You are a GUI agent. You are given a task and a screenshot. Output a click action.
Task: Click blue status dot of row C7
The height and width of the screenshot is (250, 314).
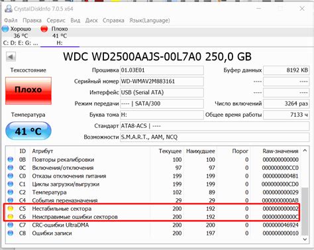(x=11, y=225)
